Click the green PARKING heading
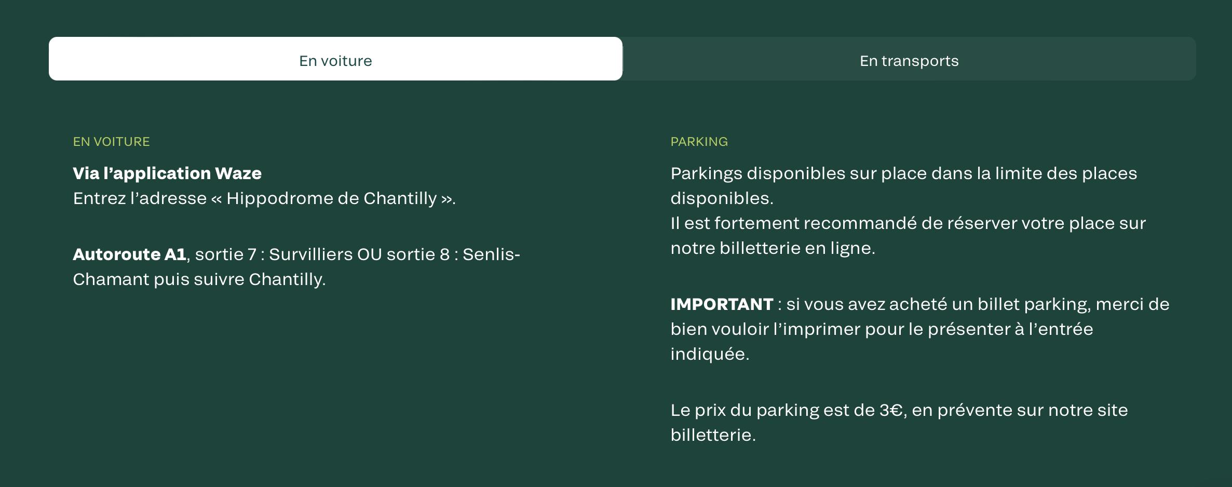The image size is (1232, 487). [x=699, y=142]
